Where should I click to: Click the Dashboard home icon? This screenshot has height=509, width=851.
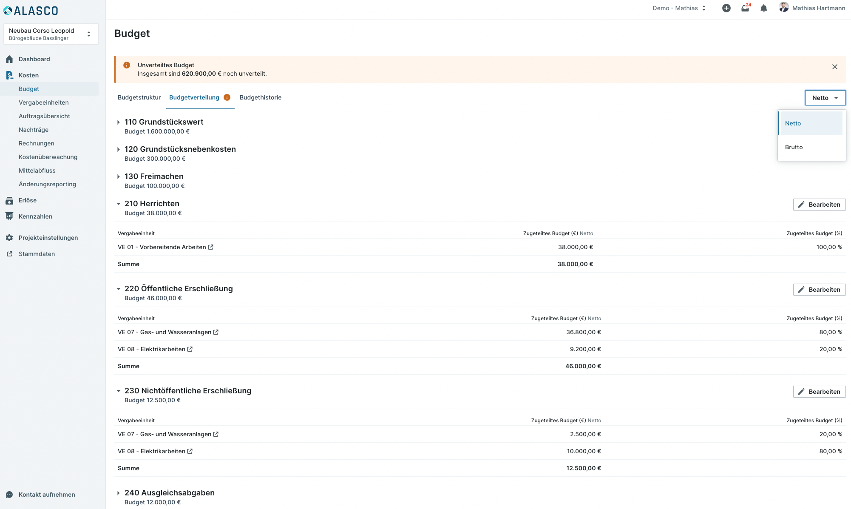[x=9, y=59]
